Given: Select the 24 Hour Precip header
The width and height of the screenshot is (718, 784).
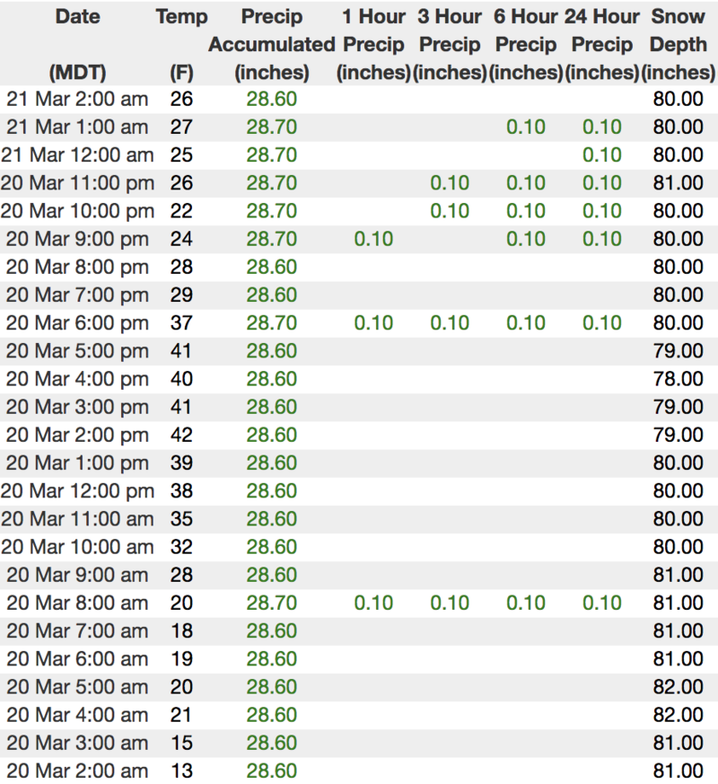Looking at the screenshot, I should pyautogui.click(x=601, y=44).
